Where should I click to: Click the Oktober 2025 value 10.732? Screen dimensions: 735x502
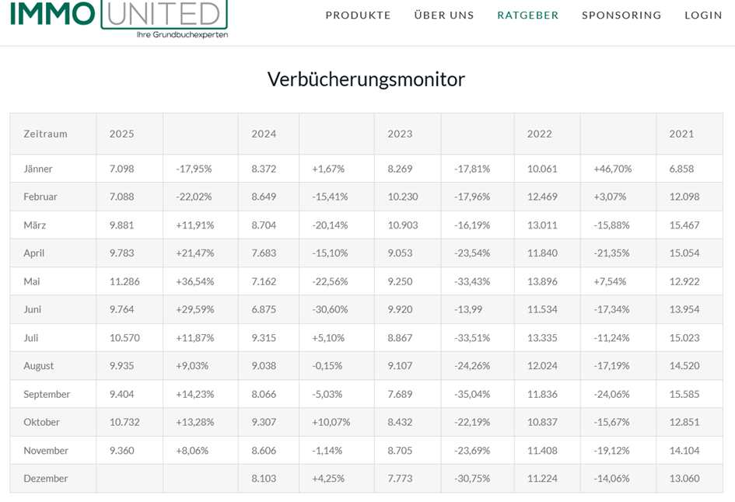tap(124, 422)
